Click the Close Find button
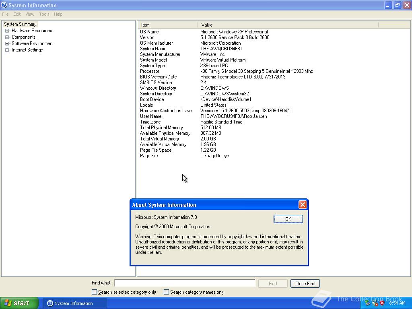 [305, 284]
